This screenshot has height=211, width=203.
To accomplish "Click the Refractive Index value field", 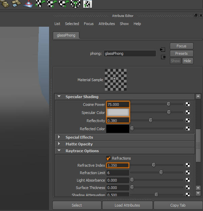I will (118, 165).
